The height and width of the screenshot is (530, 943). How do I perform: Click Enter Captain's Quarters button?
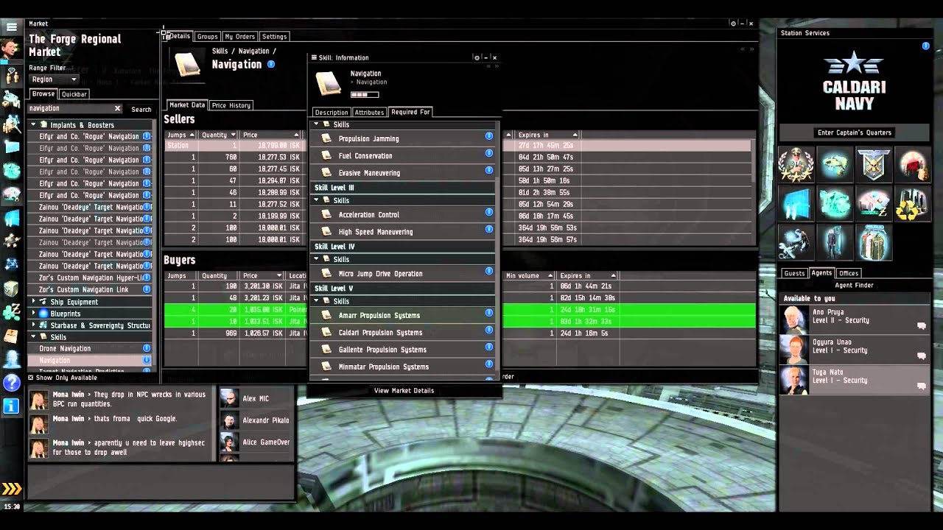[854, 132]
